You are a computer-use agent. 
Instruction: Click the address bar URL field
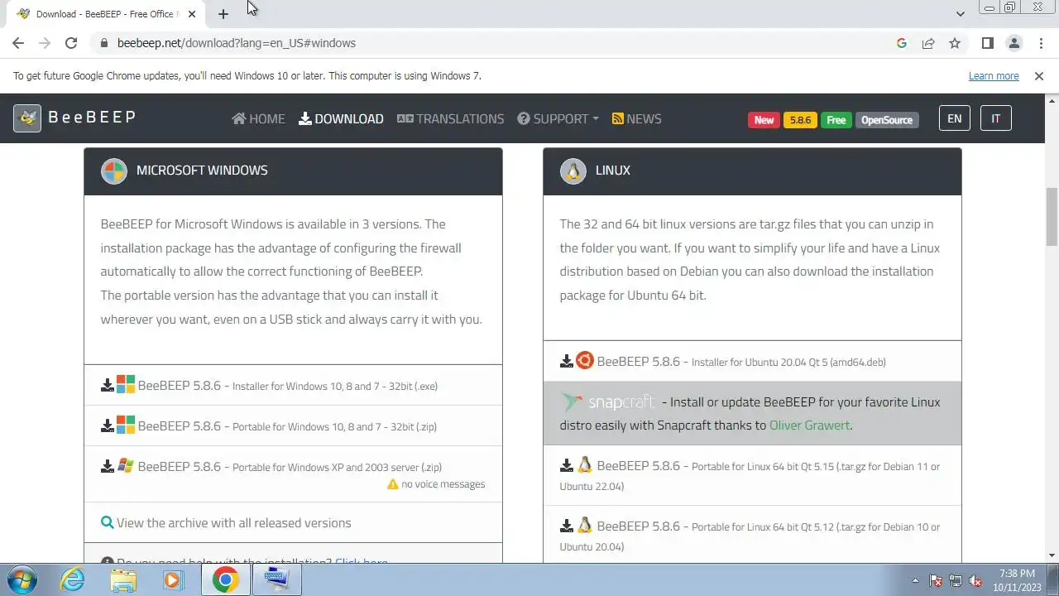[x=496, y=43]
